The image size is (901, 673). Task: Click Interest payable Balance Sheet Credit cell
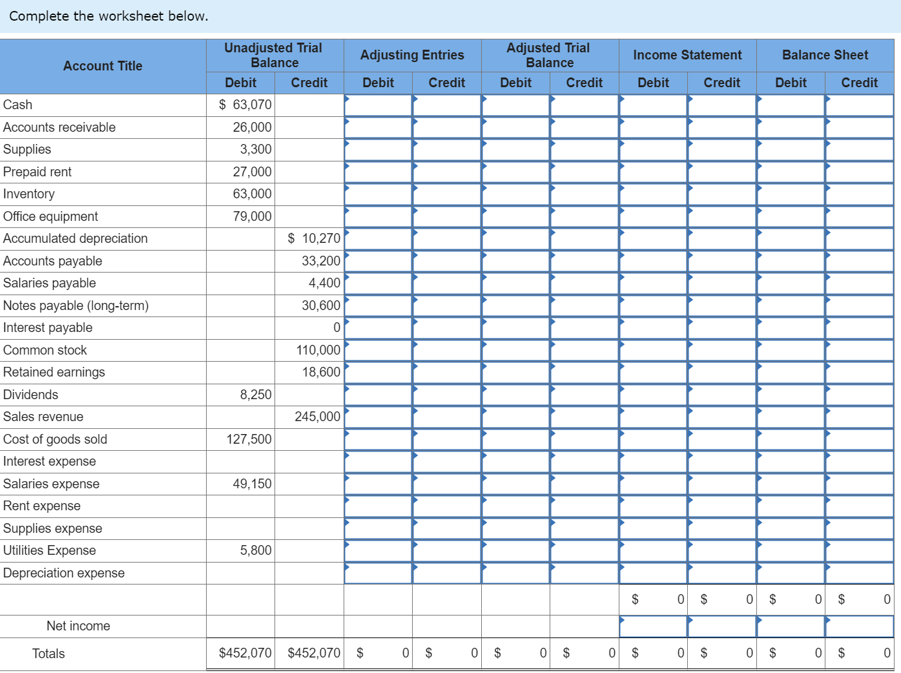[860, 328]
